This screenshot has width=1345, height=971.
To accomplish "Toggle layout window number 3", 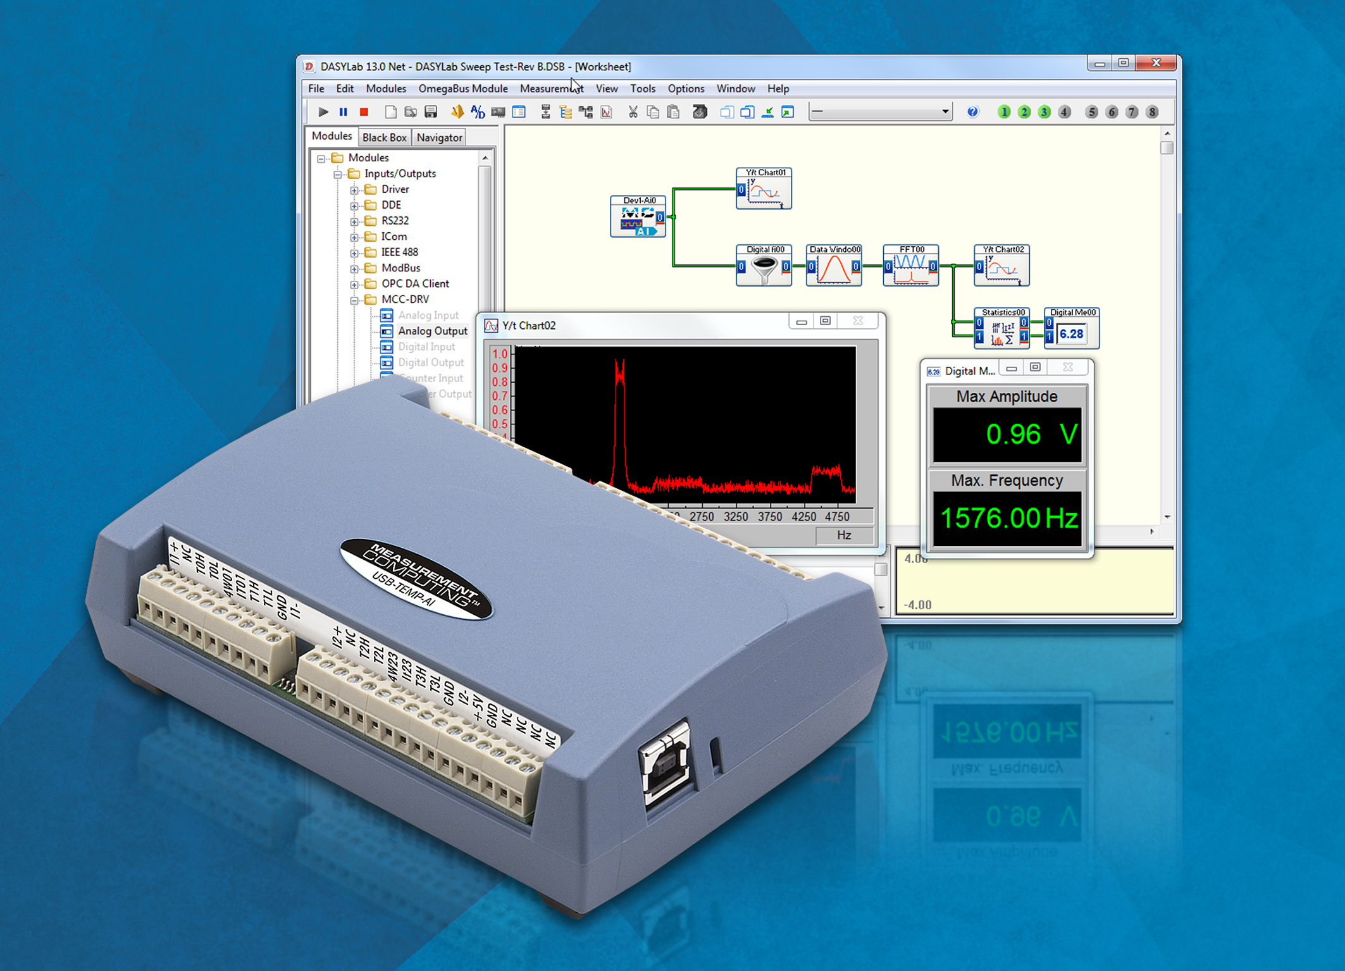I will 1044,112.
